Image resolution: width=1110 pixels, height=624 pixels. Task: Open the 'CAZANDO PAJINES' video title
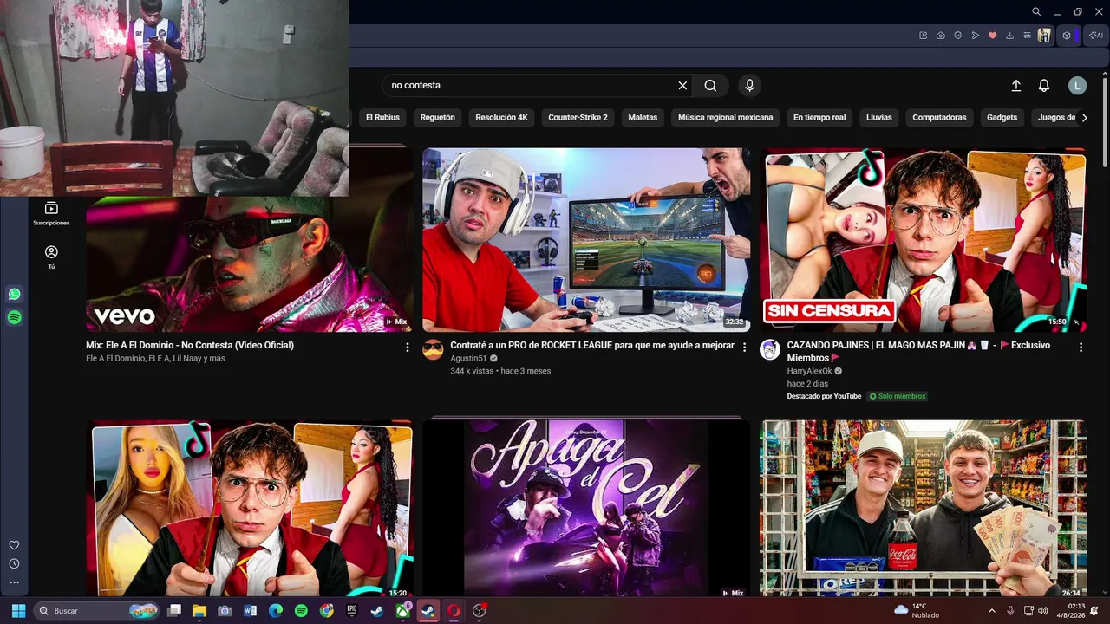pyautogui.click(x=918, y=351)
